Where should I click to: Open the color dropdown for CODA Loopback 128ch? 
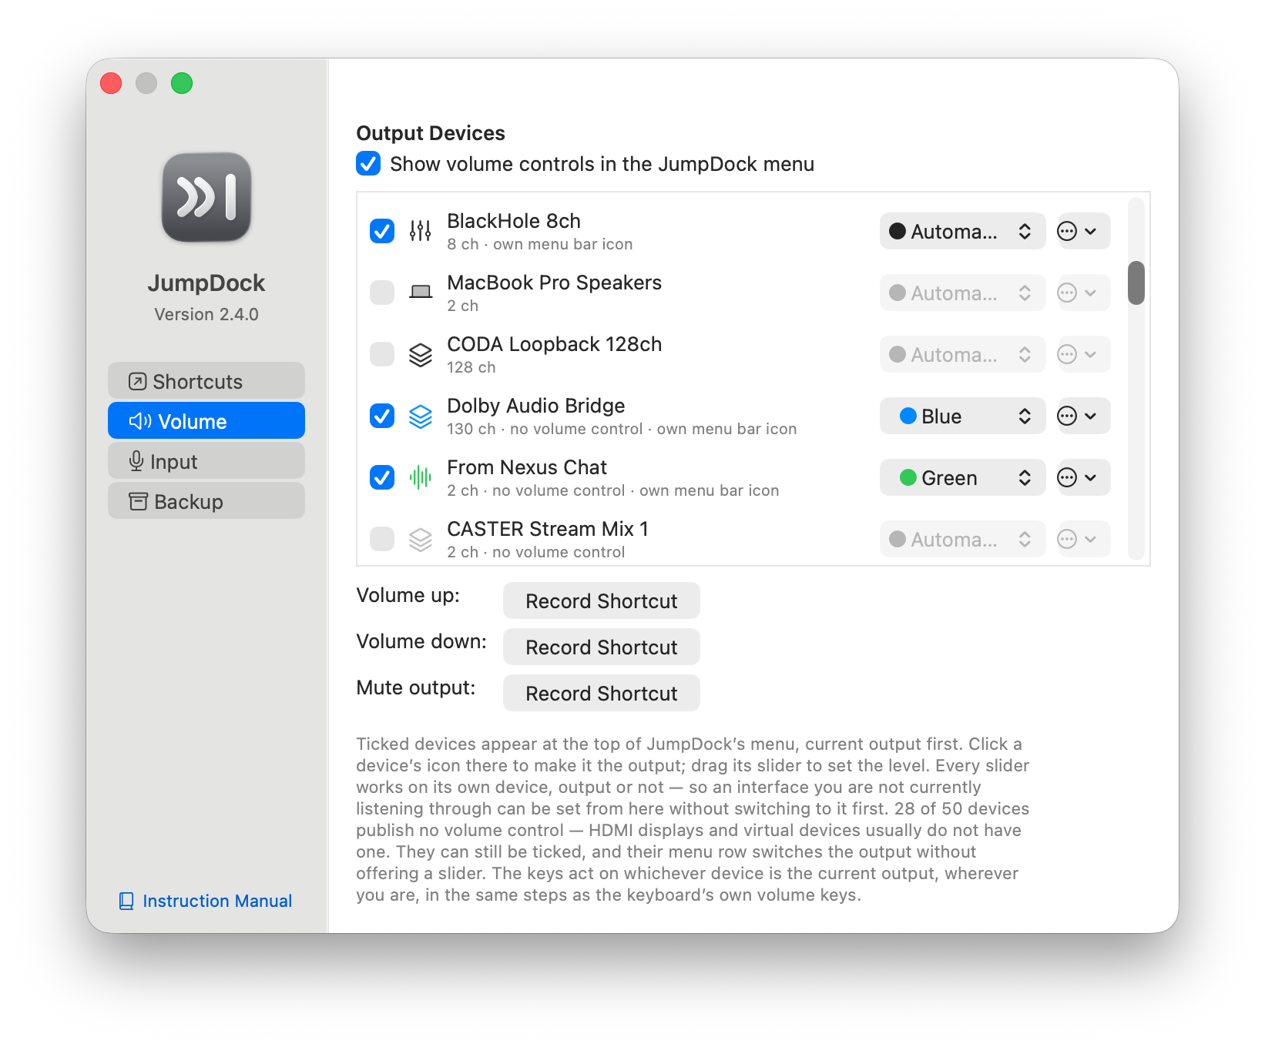click(962, 354)
